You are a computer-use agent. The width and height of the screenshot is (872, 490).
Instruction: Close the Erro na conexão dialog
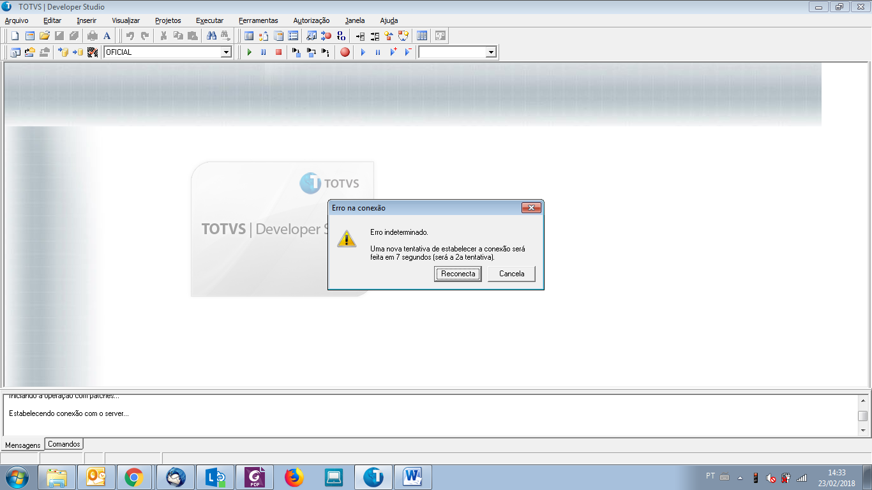(x=531, y=208)
